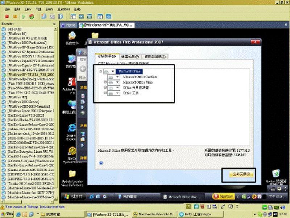Image resolution: width=290 pixels, height=218 pixels.
Task: Open the Office 共用的功能 install dropdown
Action: coord(113,88)
